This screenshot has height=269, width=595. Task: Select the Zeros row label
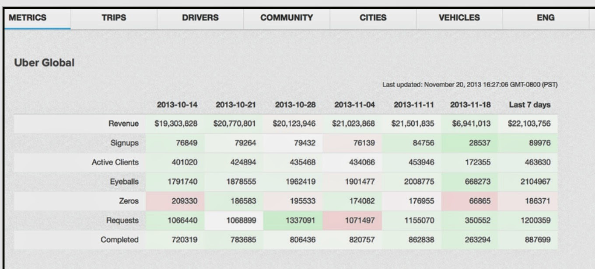click(129, 201)
